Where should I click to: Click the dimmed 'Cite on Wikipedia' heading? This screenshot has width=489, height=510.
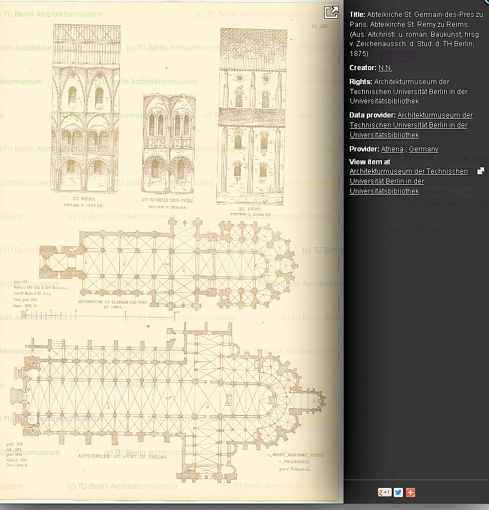418,230
